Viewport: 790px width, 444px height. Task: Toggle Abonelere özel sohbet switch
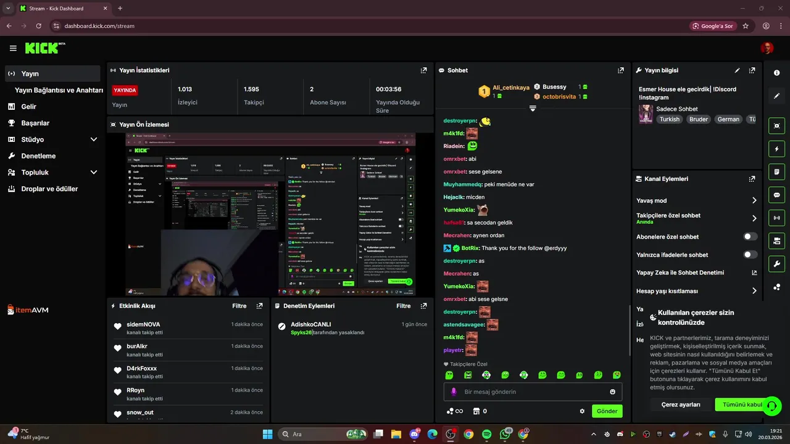[x=750, y=237]
